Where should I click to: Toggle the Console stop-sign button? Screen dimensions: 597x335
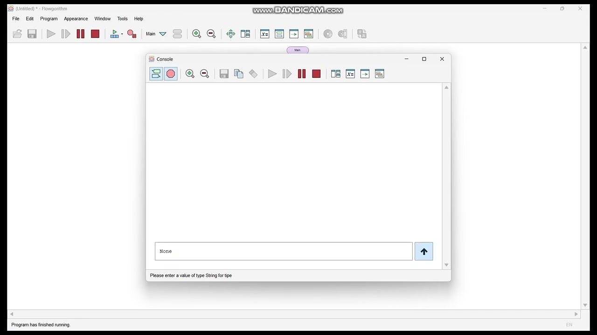click(171, 74)
